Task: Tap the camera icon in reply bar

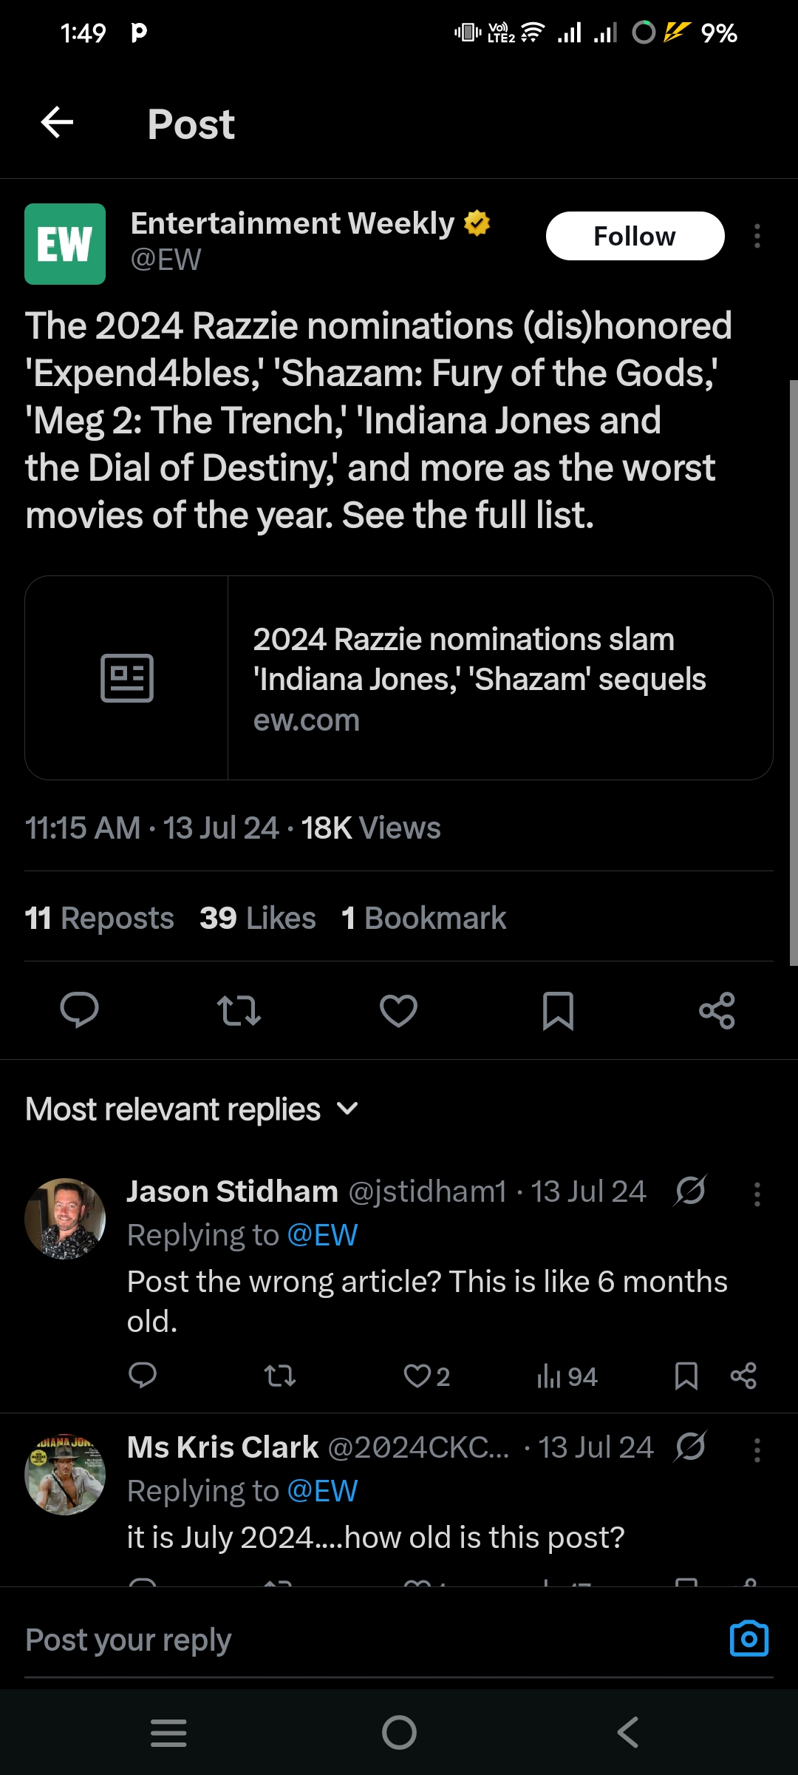Action: tap(748, 1639)
